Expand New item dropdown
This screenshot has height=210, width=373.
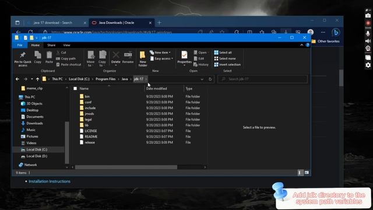(x=160, y=52)
